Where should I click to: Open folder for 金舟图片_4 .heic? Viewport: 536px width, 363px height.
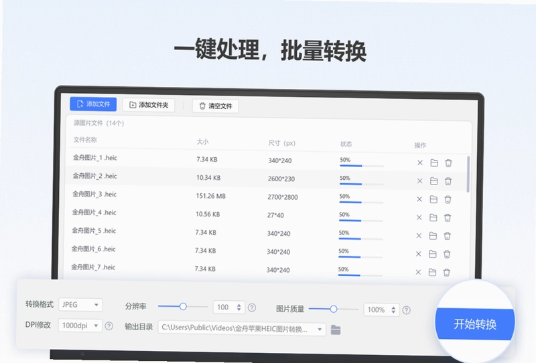pyautogui.click(x=433, y=217)
